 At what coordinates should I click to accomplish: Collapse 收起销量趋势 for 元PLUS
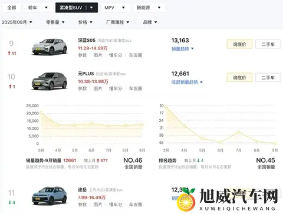[x=187, y=82]
